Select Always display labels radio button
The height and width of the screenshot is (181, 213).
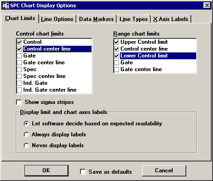pyautogui.click(x=26, y=134)
